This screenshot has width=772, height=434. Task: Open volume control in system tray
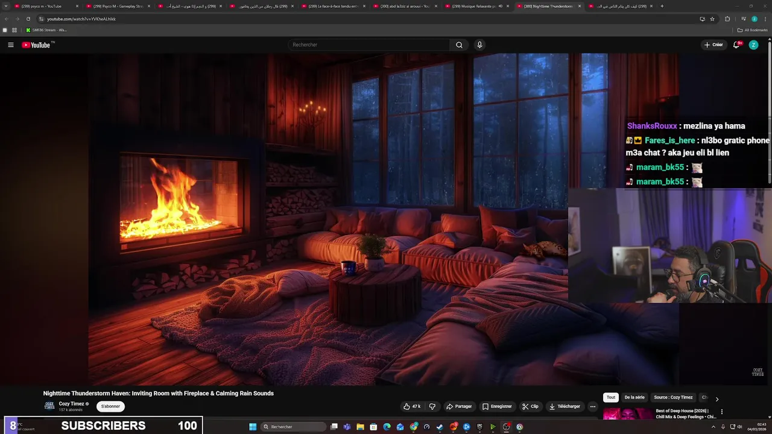[739, 427]
